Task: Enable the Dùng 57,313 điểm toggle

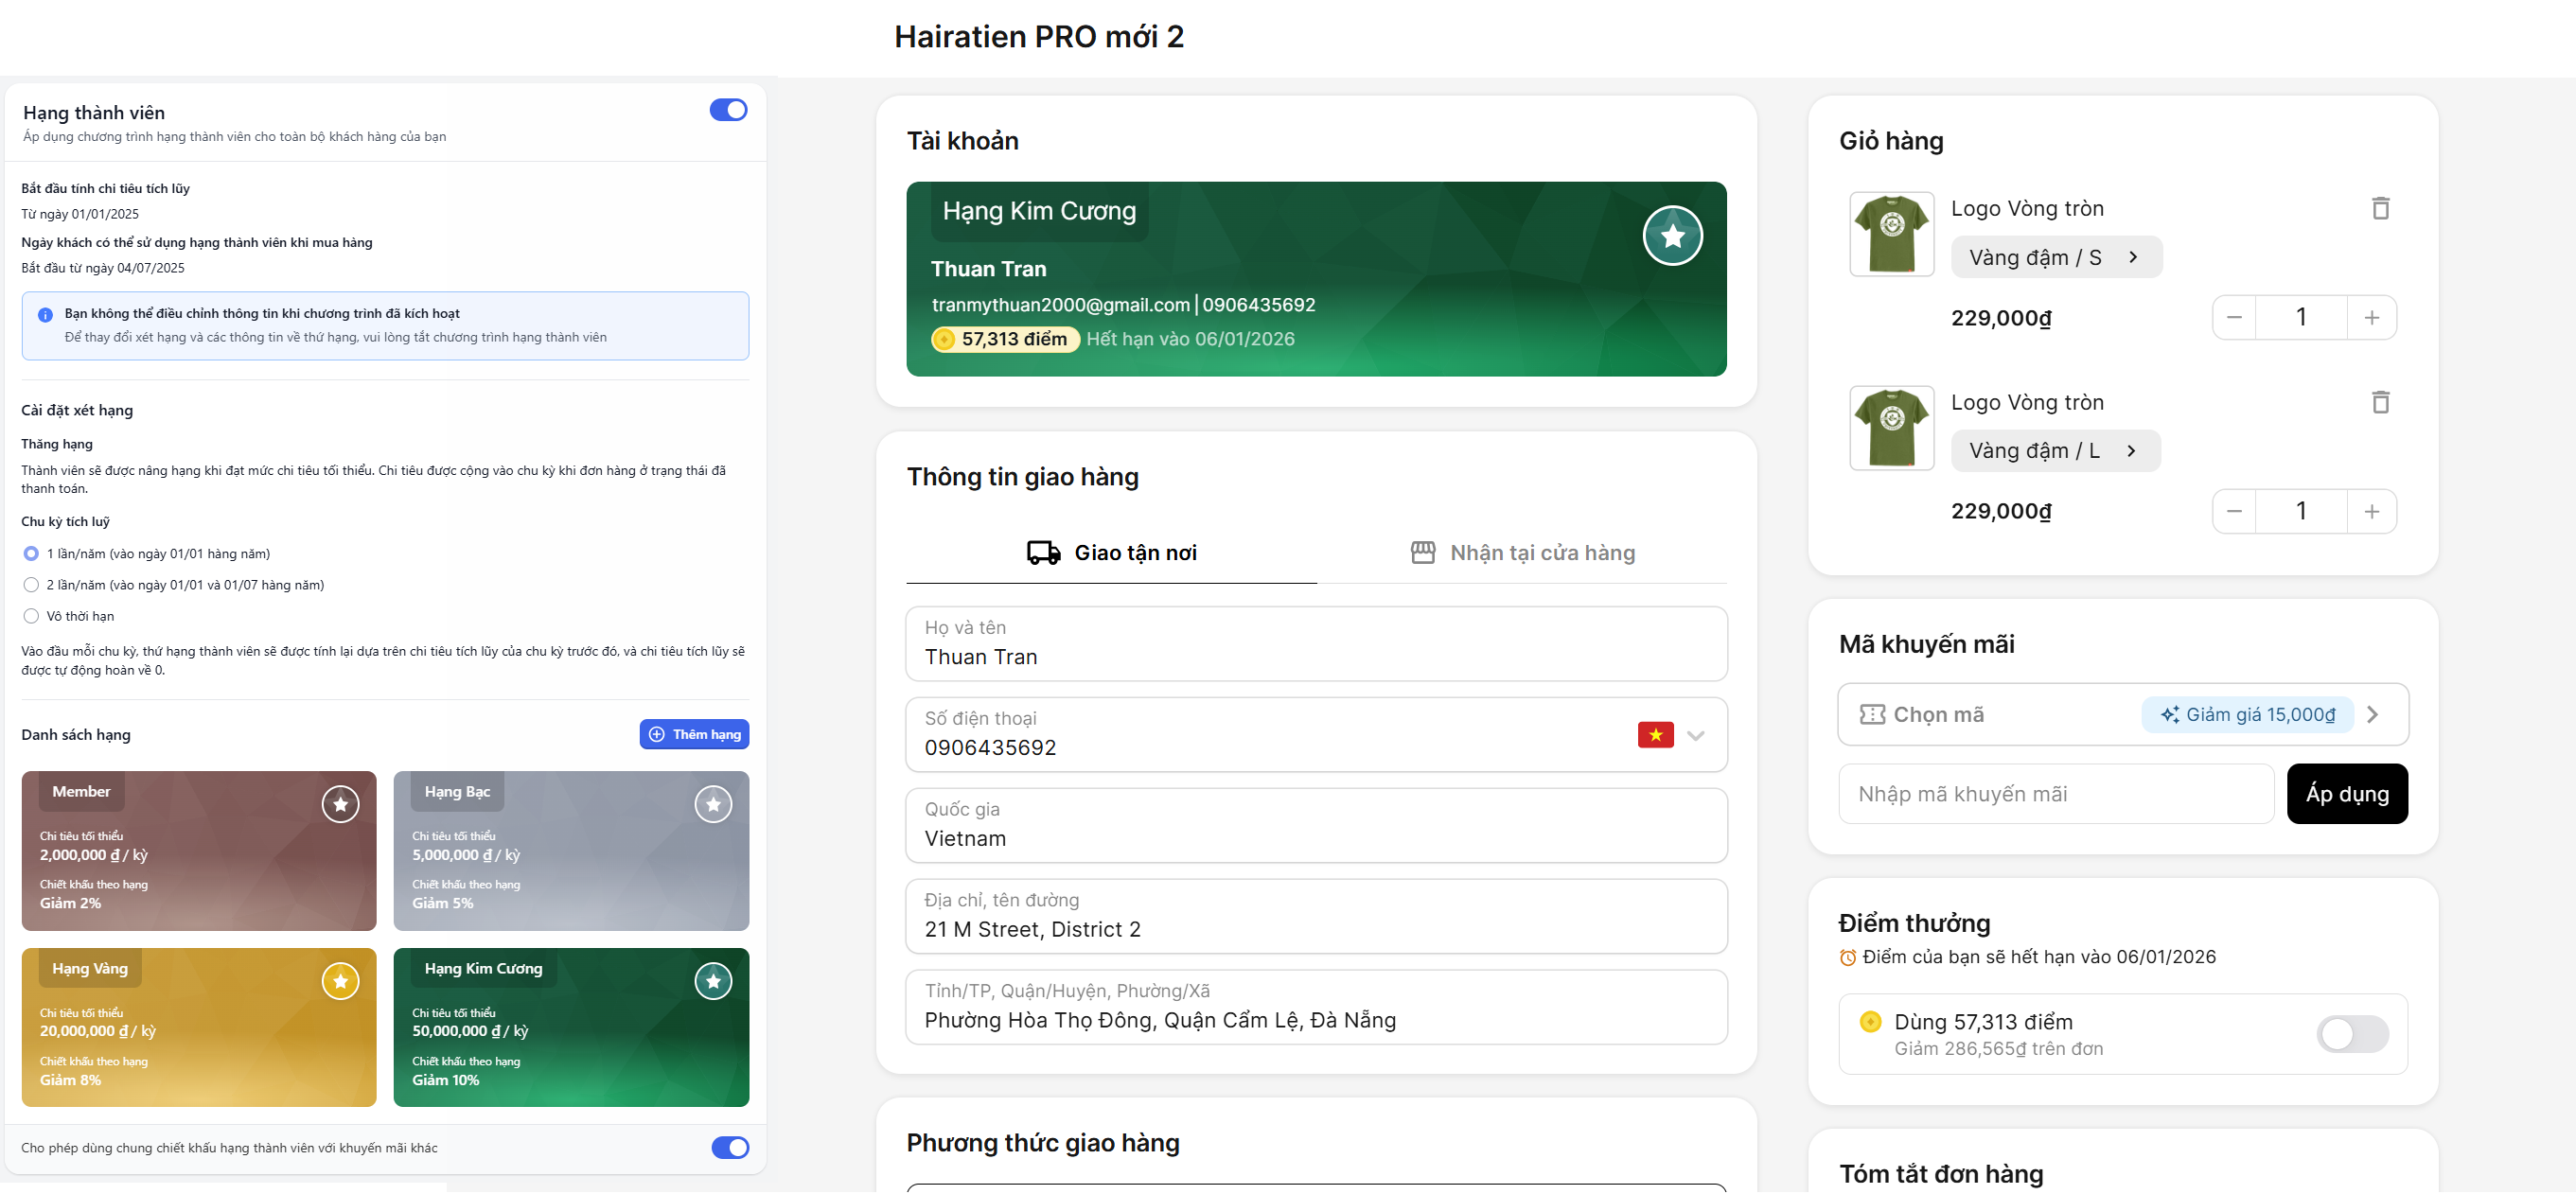Action: pos(2351,1035)
